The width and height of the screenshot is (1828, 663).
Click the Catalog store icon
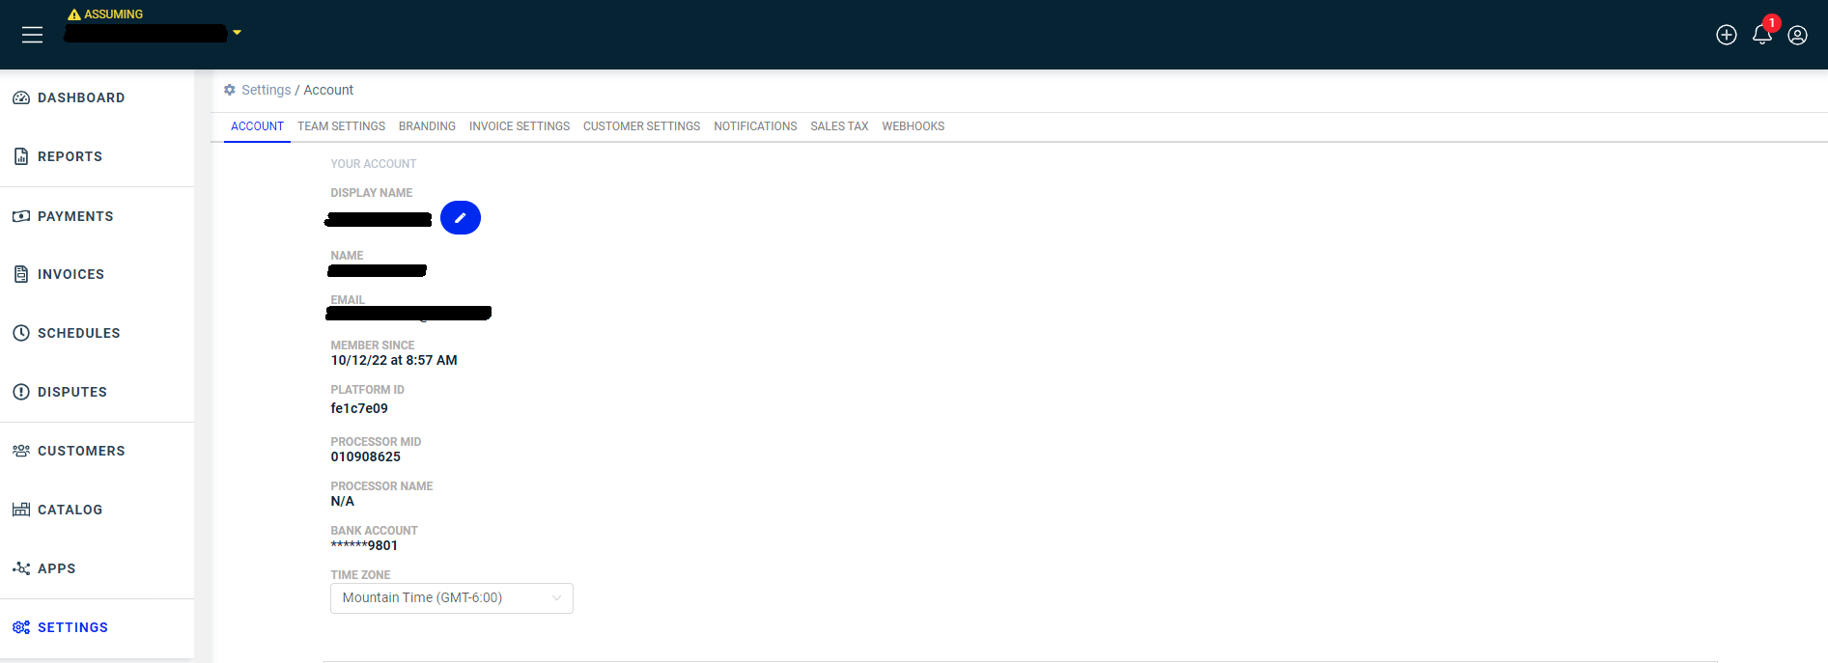coord(21,510)
